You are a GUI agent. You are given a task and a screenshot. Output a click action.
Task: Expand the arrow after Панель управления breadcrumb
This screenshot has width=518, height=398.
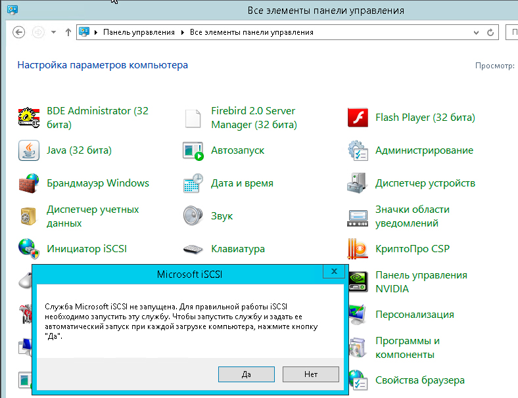click(x=182, y=32)
